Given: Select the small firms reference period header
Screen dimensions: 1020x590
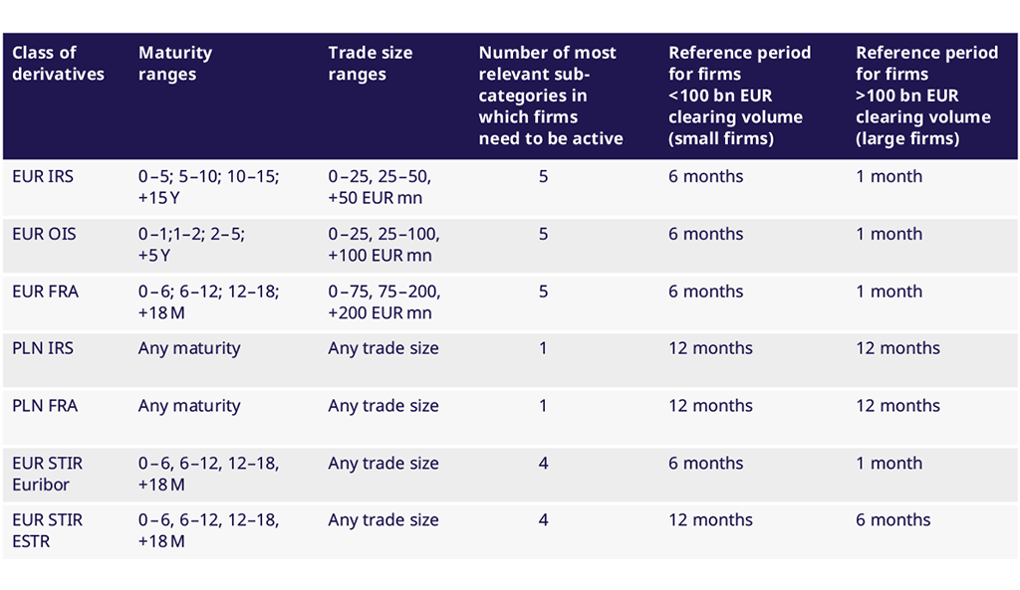Looking at the screenshot, I should coord(739,95).
